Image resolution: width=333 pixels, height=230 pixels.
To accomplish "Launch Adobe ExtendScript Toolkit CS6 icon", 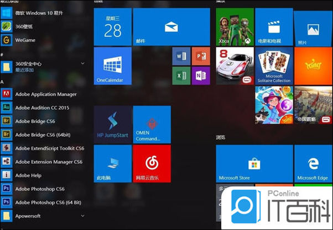I will point(7,148).
